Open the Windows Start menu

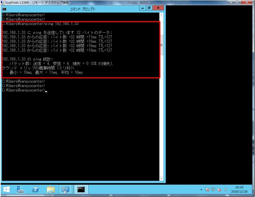[7, 190]
